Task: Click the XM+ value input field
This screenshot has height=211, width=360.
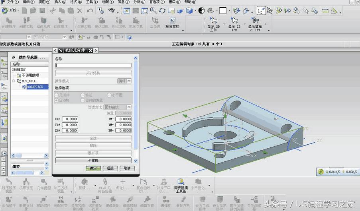Action: click(x=70, y=119)
